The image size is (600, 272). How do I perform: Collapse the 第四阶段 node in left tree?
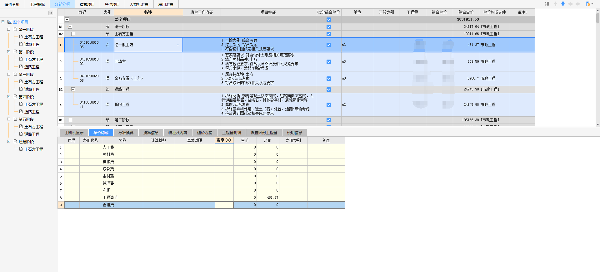click(9, 97)
